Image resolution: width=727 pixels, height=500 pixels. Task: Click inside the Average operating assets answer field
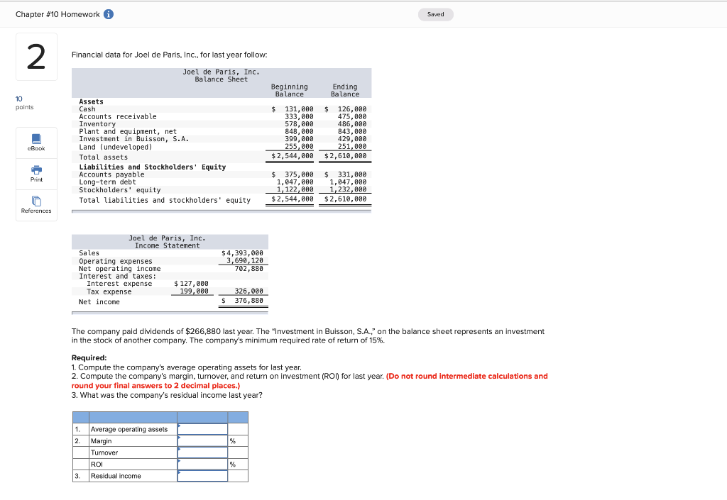tap(202, 428)
